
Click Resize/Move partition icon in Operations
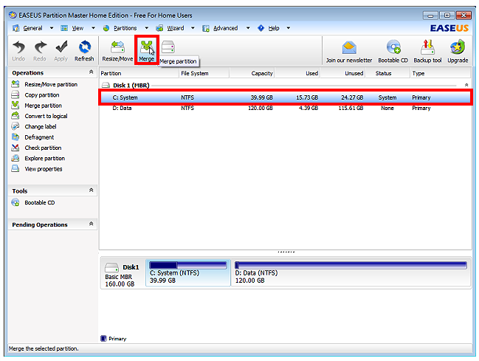(x=15, y=84)
